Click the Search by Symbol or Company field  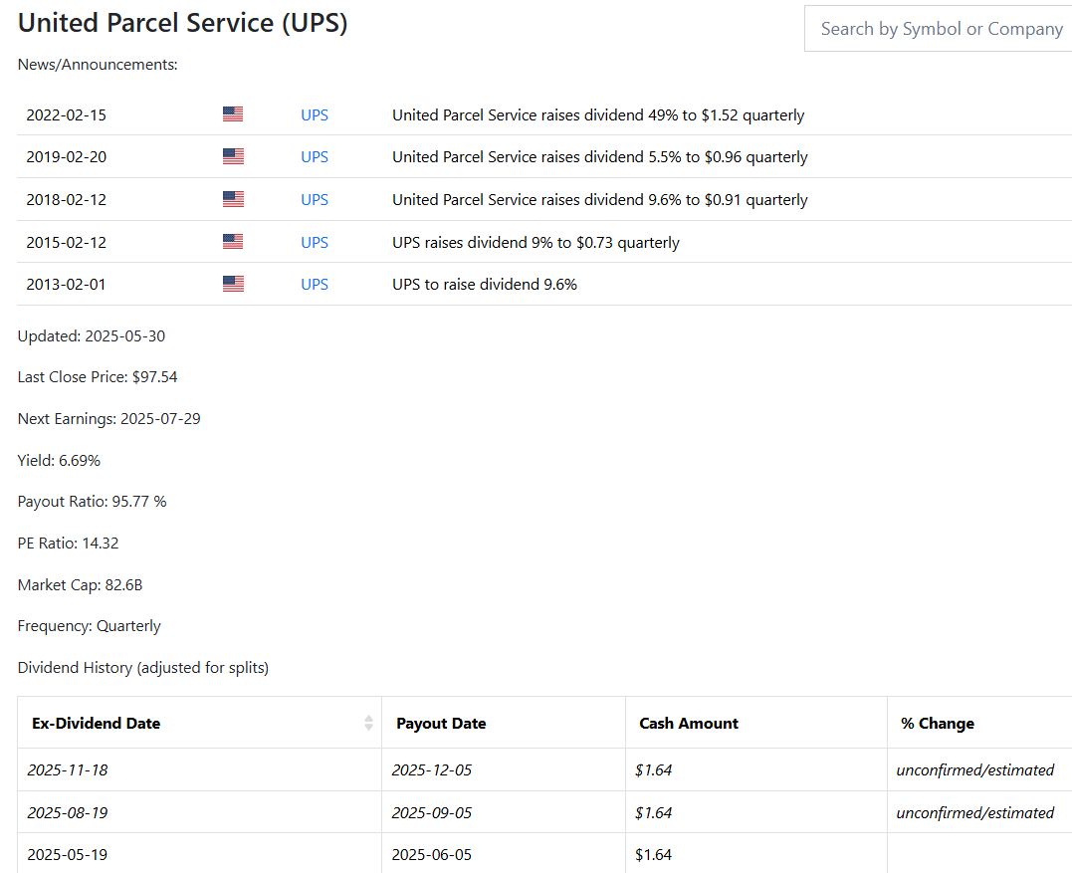[939, 29]
